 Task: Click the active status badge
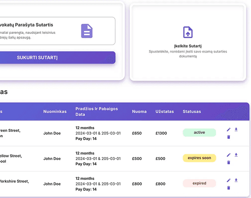[x=199, y=133]
